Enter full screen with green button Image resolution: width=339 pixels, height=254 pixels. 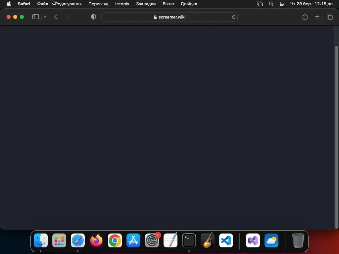pos(22,17)
